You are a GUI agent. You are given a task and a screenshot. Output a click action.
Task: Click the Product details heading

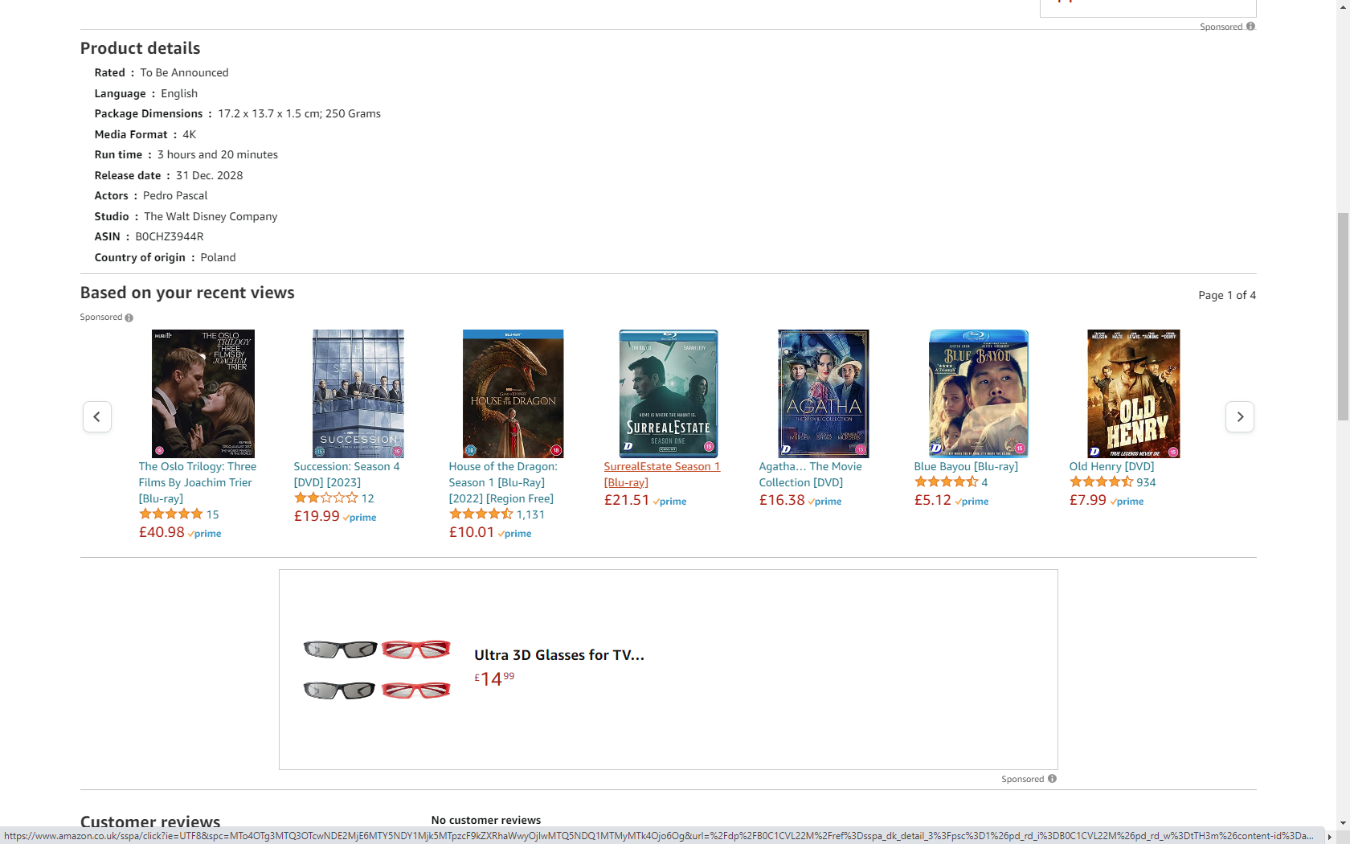tap(140, 48)
